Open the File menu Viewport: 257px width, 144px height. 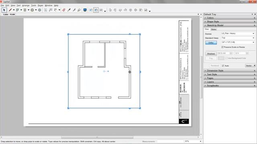(x=2, y=6)
